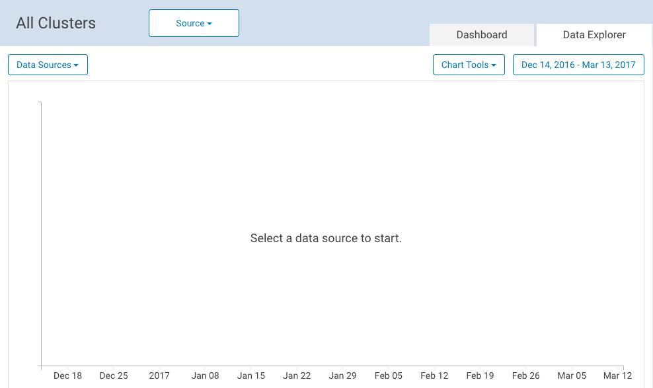Image resolution: width=653 pixels, height=388 pixels.
Task: Click the Data Sources caret arrow icon
Action: [x=76, y=65]
